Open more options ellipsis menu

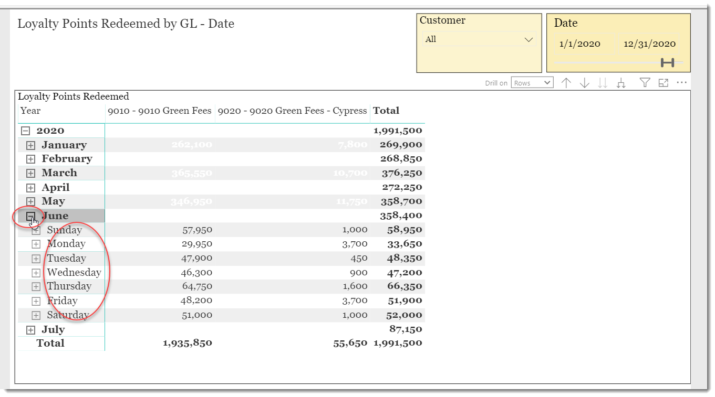pos(681,82)
